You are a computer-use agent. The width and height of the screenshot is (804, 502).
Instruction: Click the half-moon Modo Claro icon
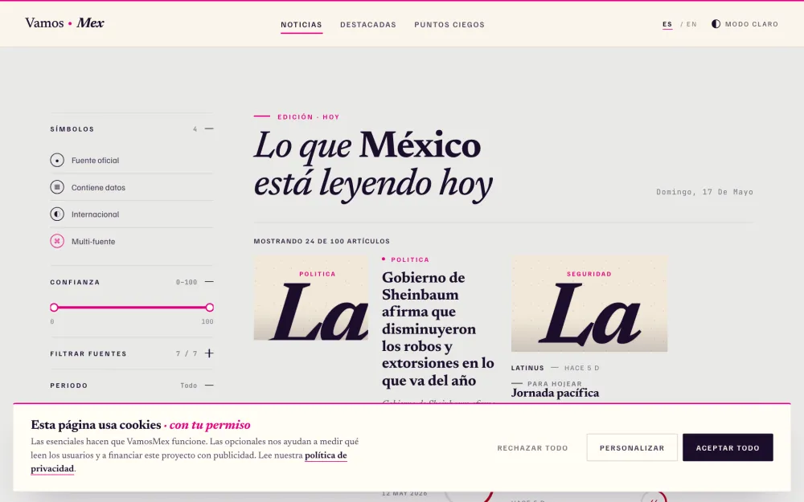coord(716,24)
